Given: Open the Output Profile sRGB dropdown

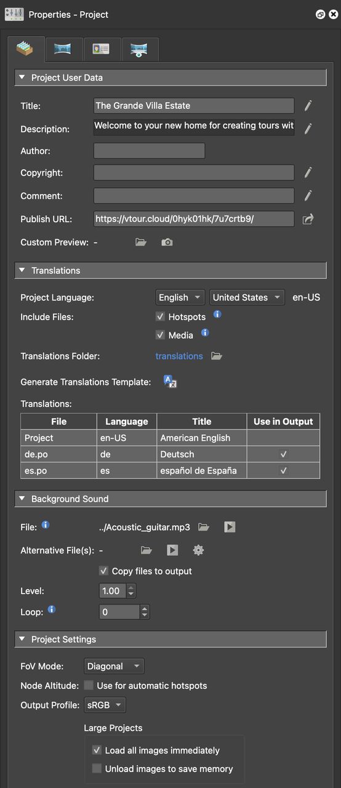Looking at the screenshot, I should (105, 705).
